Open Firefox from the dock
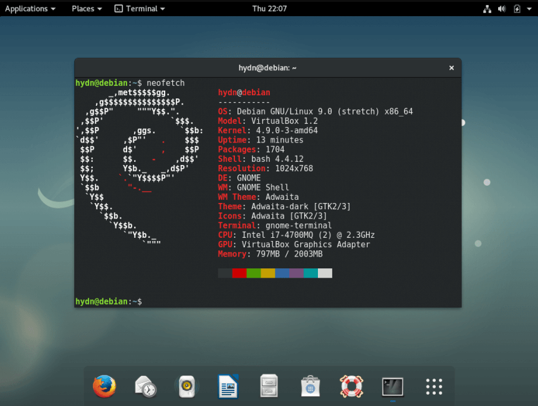The height and width of the screenshot is (406, 538). [104, 387]
